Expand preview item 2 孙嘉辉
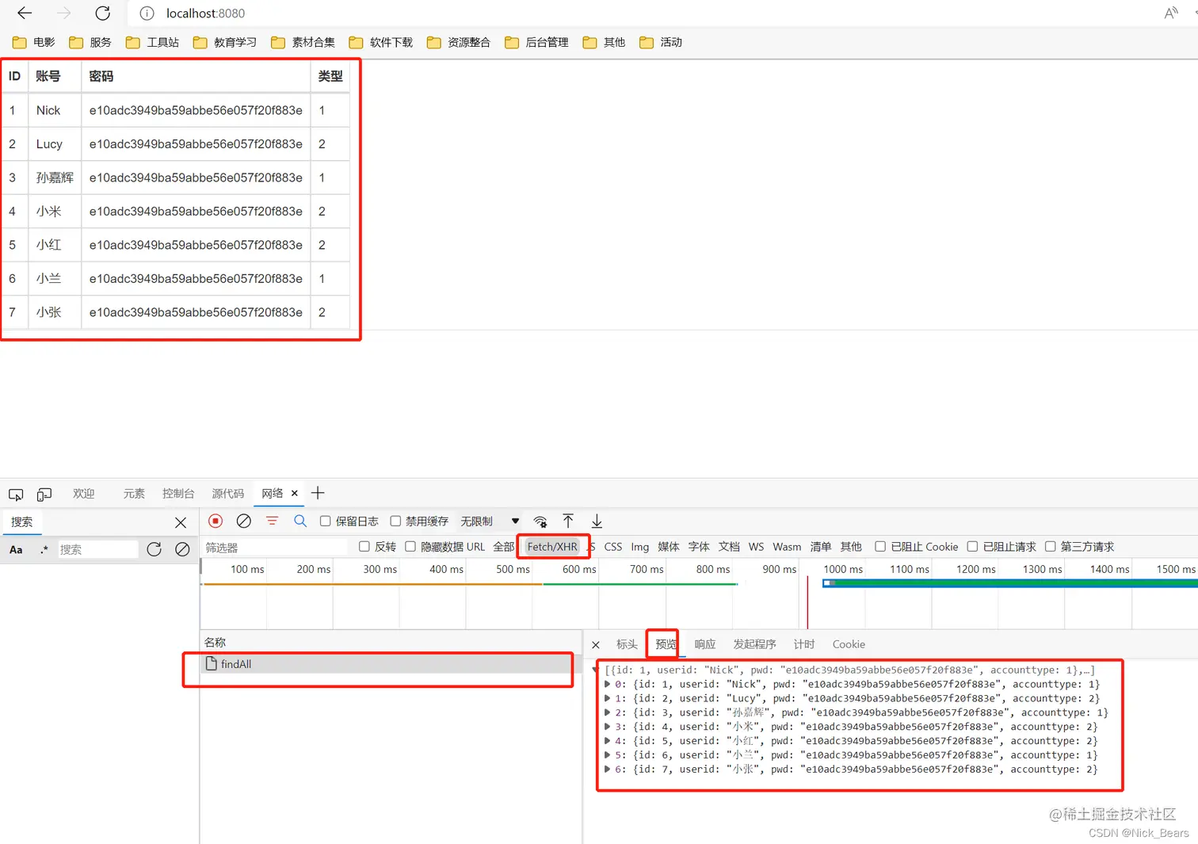This screenshot has height=844, width=1198. (x=608, y=712)
